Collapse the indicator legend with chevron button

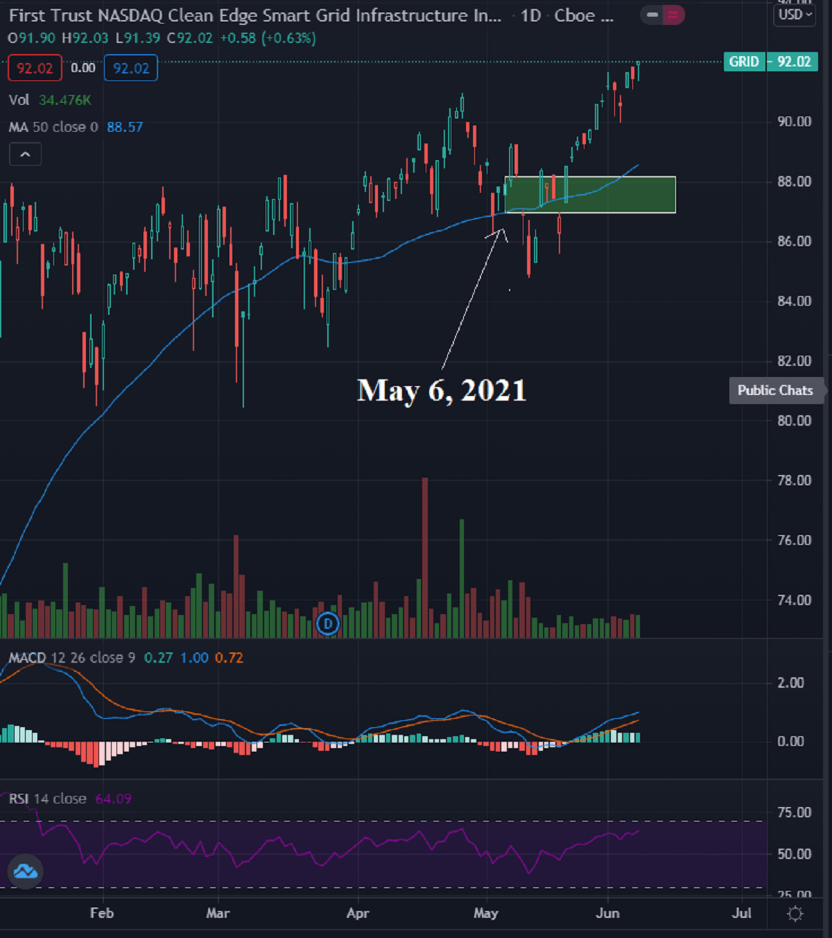click(x=25, y=154)
